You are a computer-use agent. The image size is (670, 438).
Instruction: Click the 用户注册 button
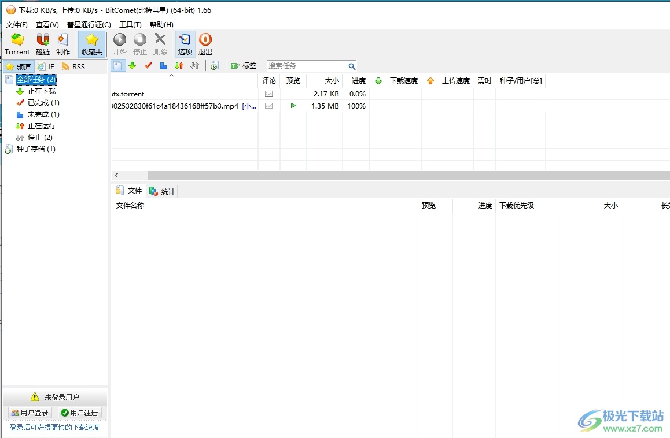pyautogui.click(x=80, y=413)
